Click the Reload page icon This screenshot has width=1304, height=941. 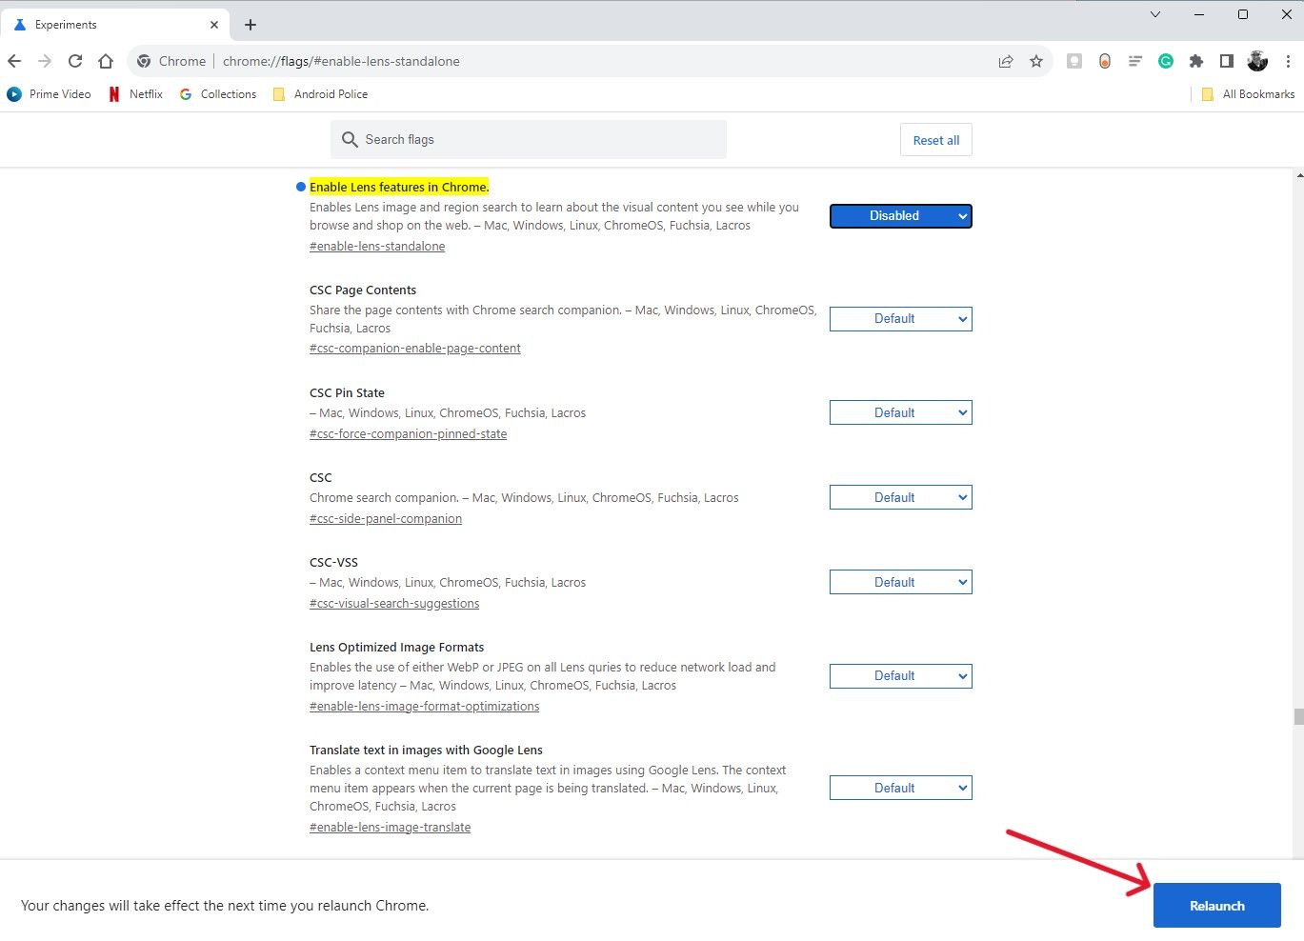(75, 60)
